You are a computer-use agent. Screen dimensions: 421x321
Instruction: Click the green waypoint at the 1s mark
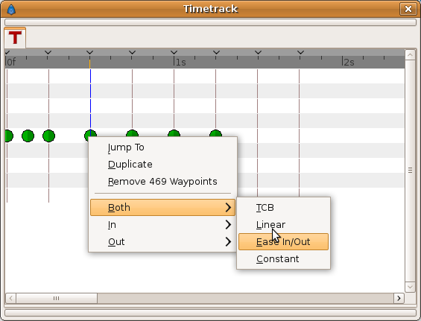coord(174,133)
